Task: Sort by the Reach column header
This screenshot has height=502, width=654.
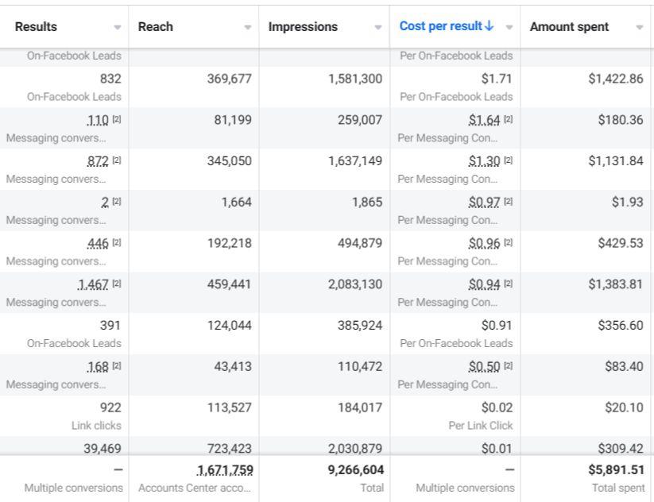Action: coord(156,27)
